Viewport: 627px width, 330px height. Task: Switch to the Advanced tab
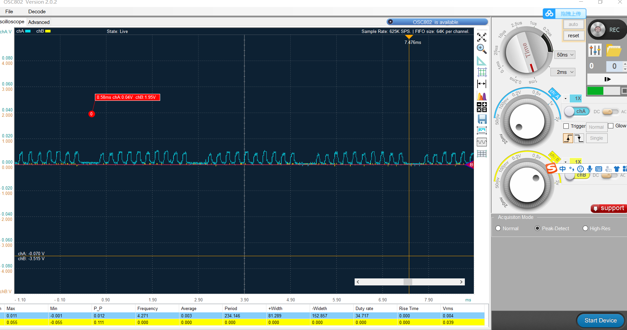click(x=39, y=22)
